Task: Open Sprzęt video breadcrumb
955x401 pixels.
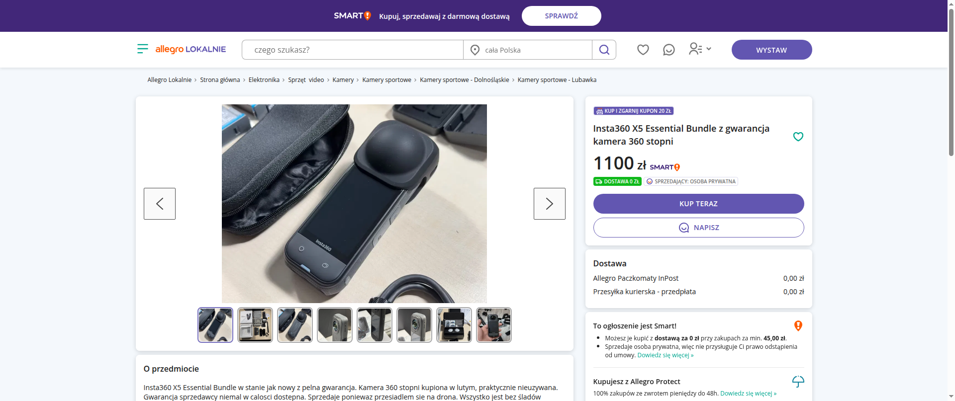Action: (306, 80)
